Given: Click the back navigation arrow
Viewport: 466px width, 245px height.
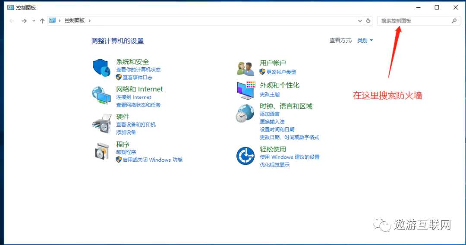Looking at the screenshot, I should pos(12,21).
